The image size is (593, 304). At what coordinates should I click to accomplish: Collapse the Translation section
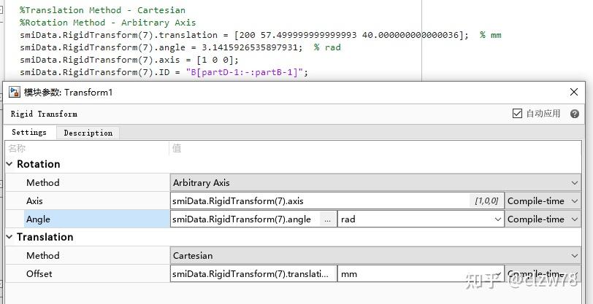pos(10,237)
